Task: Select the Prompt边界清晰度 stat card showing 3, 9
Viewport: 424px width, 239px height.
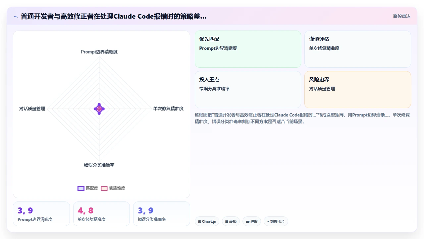Action: [x=41, y=214]
